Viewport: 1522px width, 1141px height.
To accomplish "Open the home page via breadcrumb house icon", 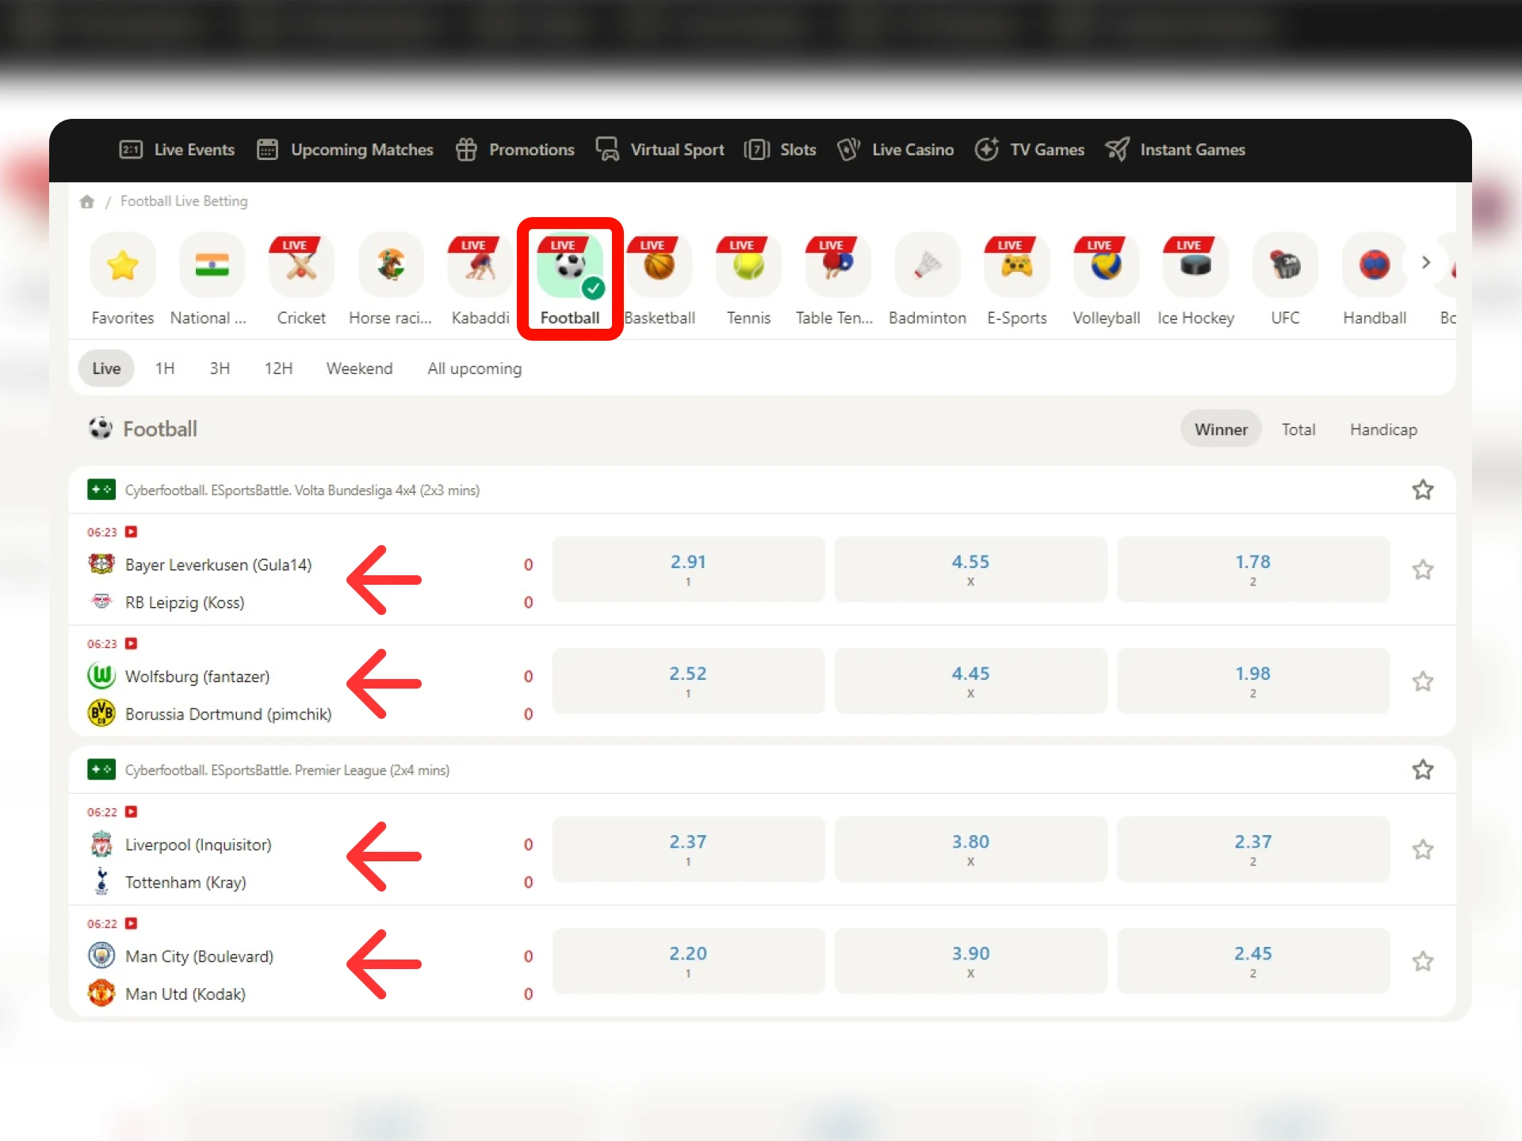I will point(87,201).
